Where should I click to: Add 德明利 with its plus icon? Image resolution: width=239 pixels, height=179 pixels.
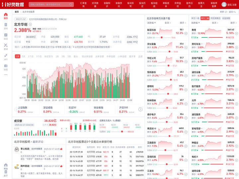point(186,90)
